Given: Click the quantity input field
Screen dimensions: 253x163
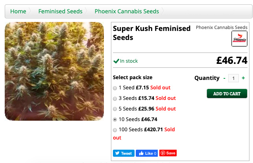Looking at the screenshot, I should (x=234, y=78).
